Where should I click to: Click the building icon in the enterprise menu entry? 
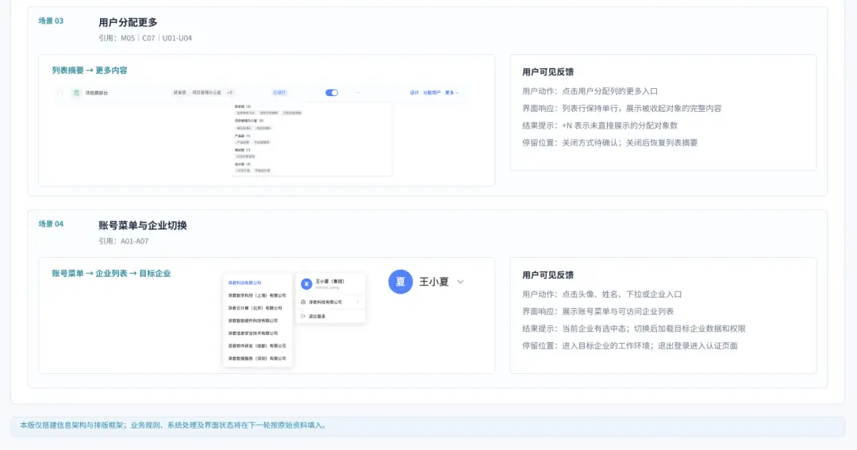coord(303,302)
